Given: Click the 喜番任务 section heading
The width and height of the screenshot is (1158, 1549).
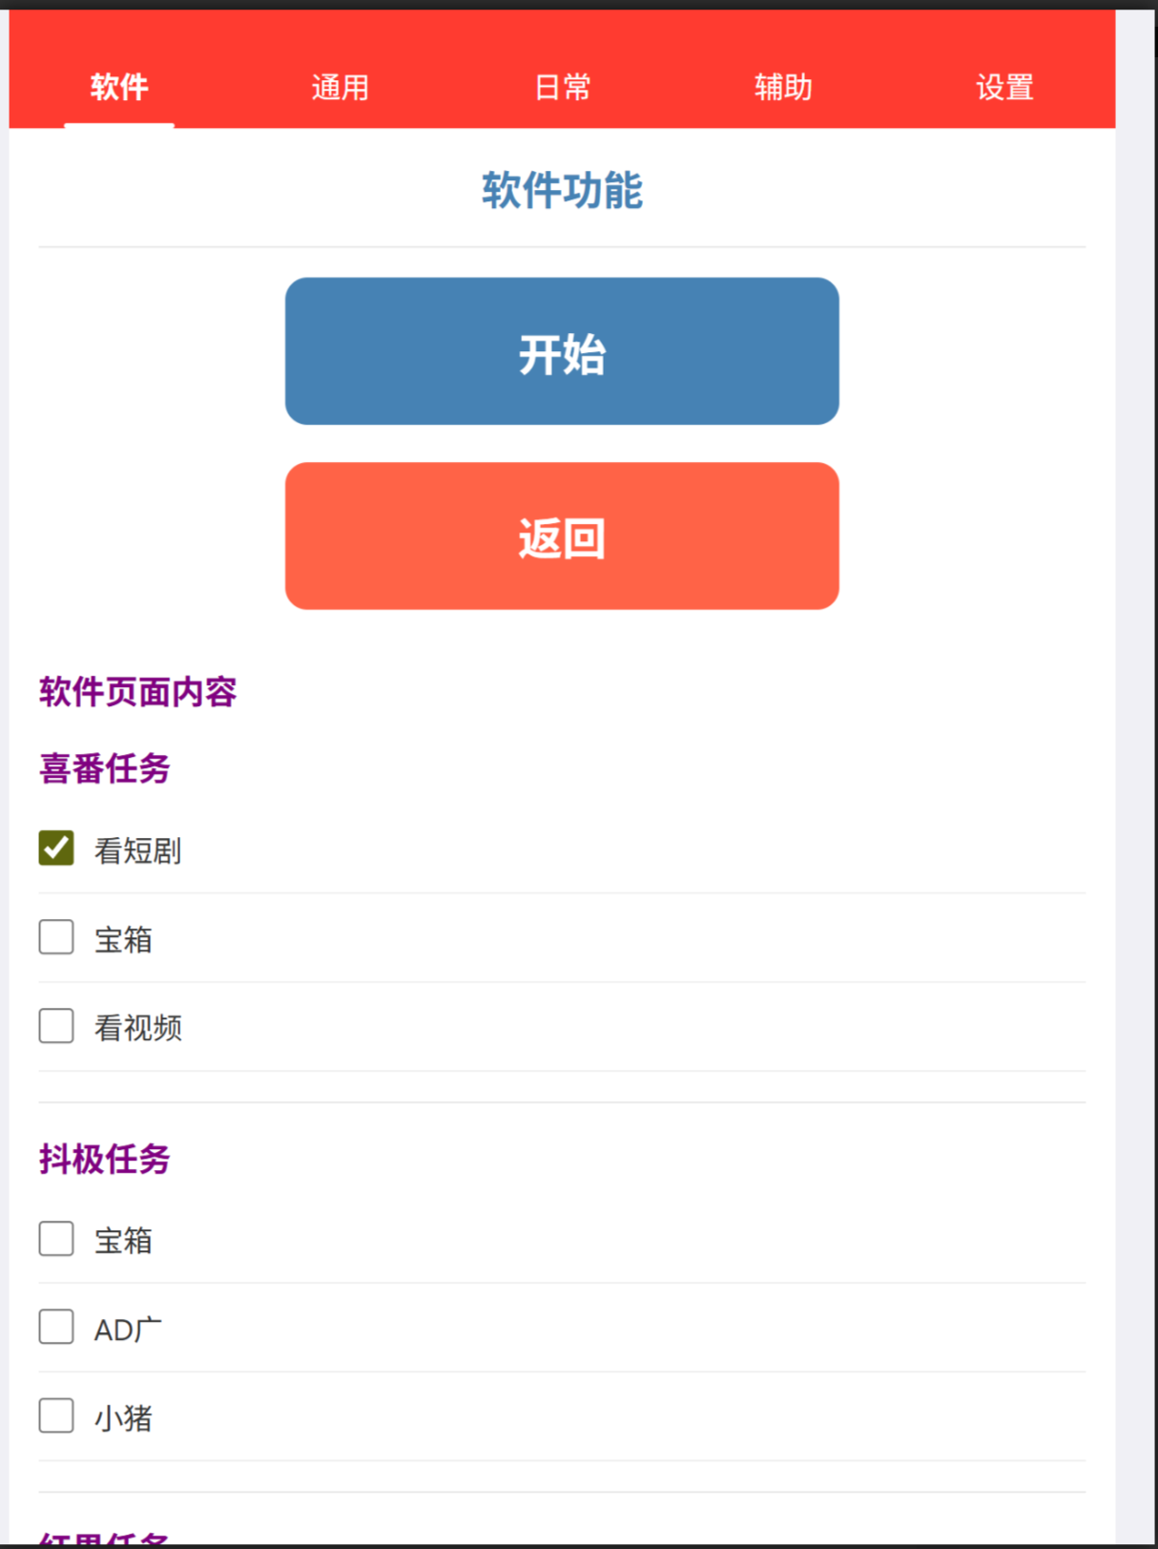Looking at the screenshot, I should tap(105, 768).
